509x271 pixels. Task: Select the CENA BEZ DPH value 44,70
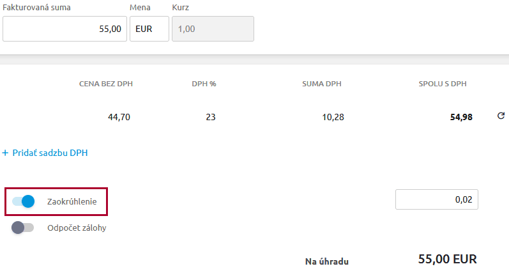[x=121, y=117]
